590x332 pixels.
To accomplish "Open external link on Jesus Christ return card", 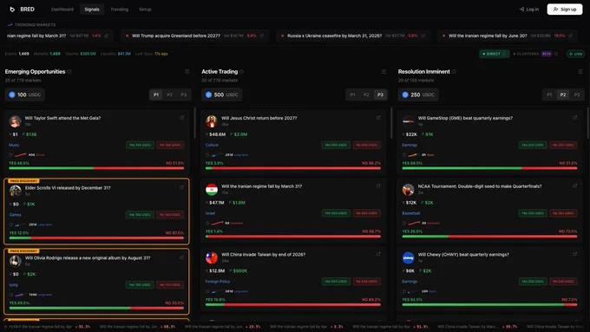I will point(378,118).
